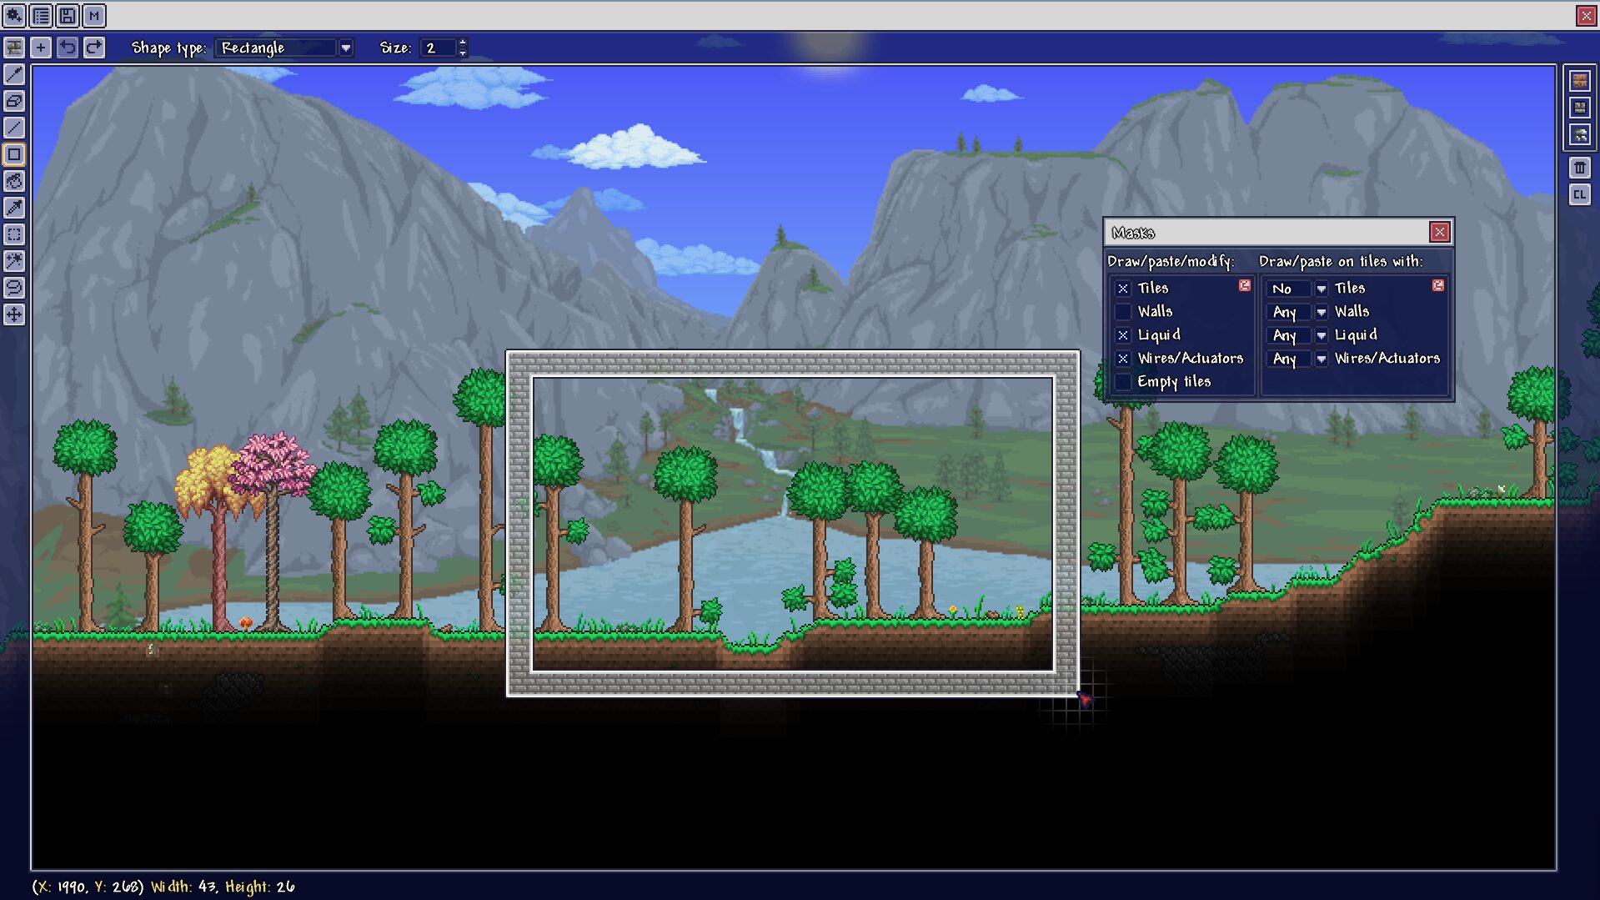The image size is (1600, 900).
Task: Check the Walls modify checkbox
Action: point(1123,312)
